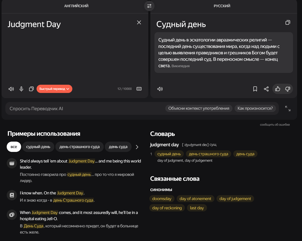
Task: Click the 'сообщить об ошибке' link
Action: pos(275,125)
